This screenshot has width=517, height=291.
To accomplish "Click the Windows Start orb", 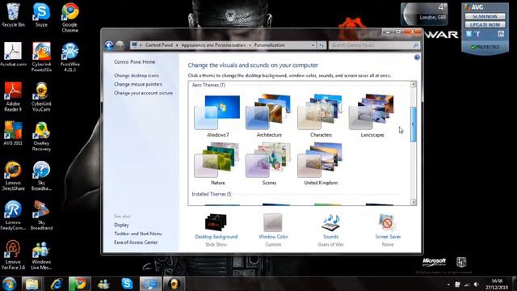I will 9,284.
